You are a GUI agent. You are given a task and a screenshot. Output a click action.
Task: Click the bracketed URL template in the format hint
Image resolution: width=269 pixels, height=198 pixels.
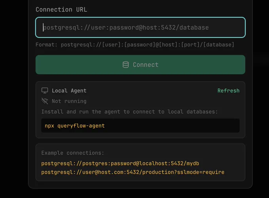[148, 45]
